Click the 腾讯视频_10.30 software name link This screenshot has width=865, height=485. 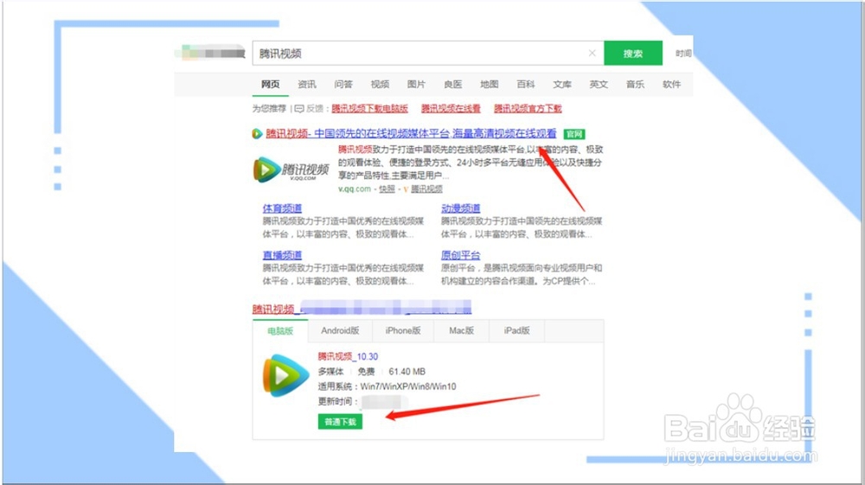(348, 356)
